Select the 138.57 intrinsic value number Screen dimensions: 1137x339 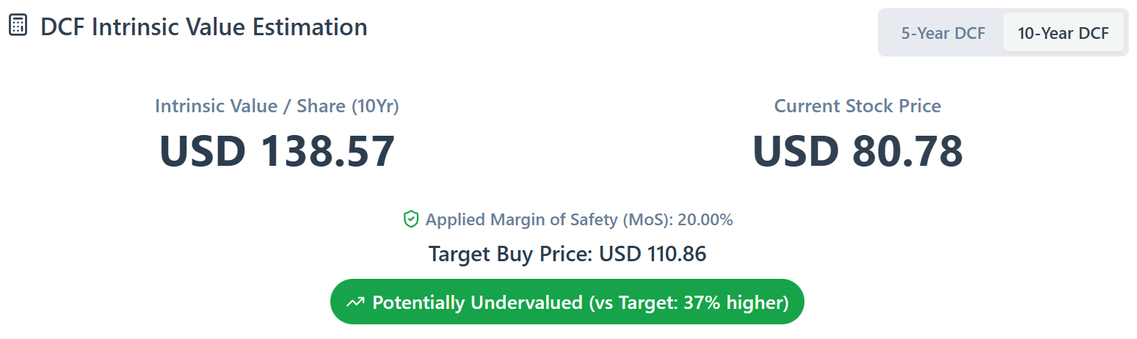(324, 152)
